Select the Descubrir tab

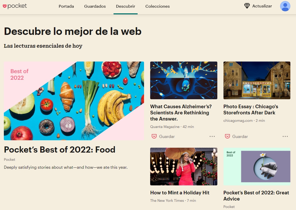click(x=126, y=6)
